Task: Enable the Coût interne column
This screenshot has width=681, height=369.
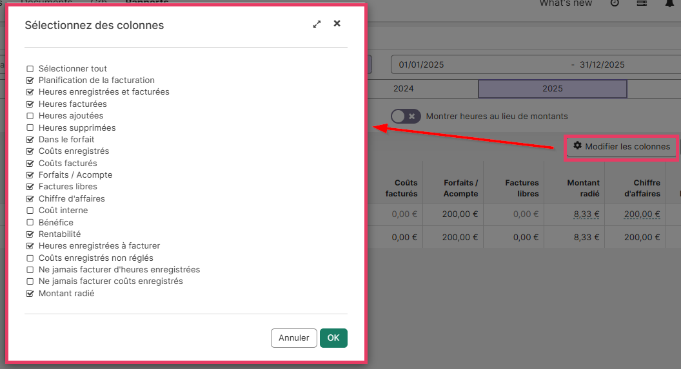Action: (30, 211)
